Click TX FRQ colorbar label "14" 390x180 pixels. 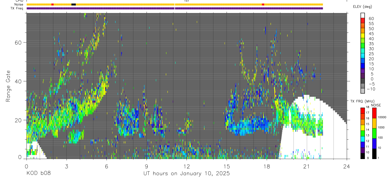tap(367, 130)
